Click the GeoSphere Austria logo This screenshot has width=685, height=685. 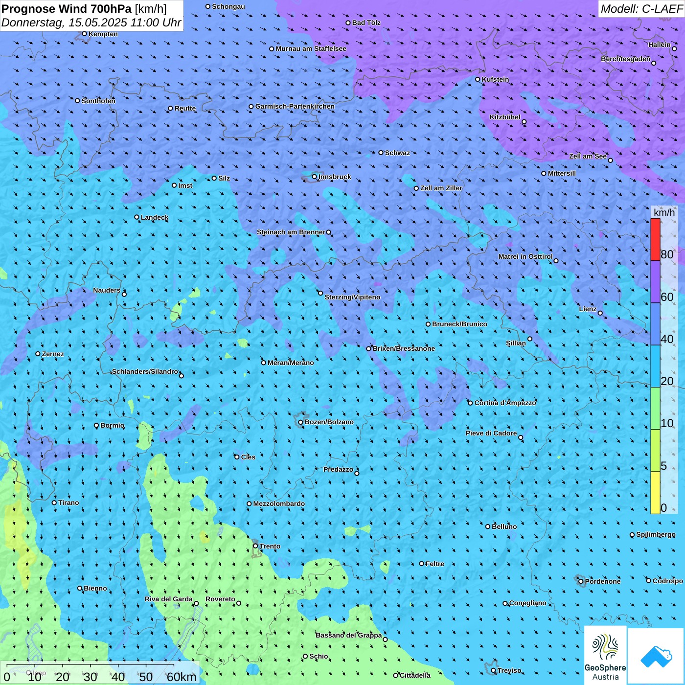click(x=605, y=655)
